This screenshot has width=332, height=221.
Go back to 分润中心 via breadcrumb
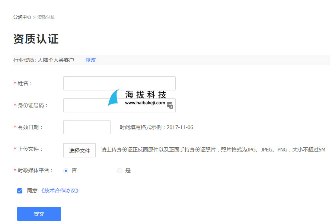click(x=22, y=17)
